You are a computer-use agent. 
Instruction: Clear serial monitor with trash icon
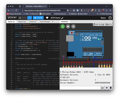pos(111,88)
